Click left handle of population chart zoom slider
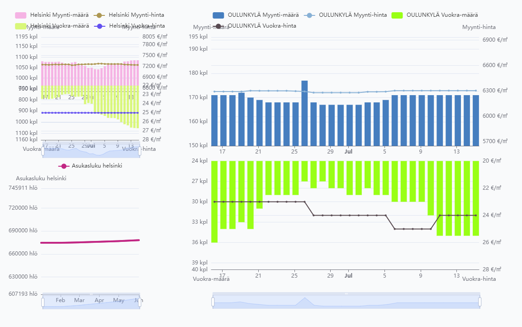This screenshot has width=522, height=327. click(x=43, y=302)
